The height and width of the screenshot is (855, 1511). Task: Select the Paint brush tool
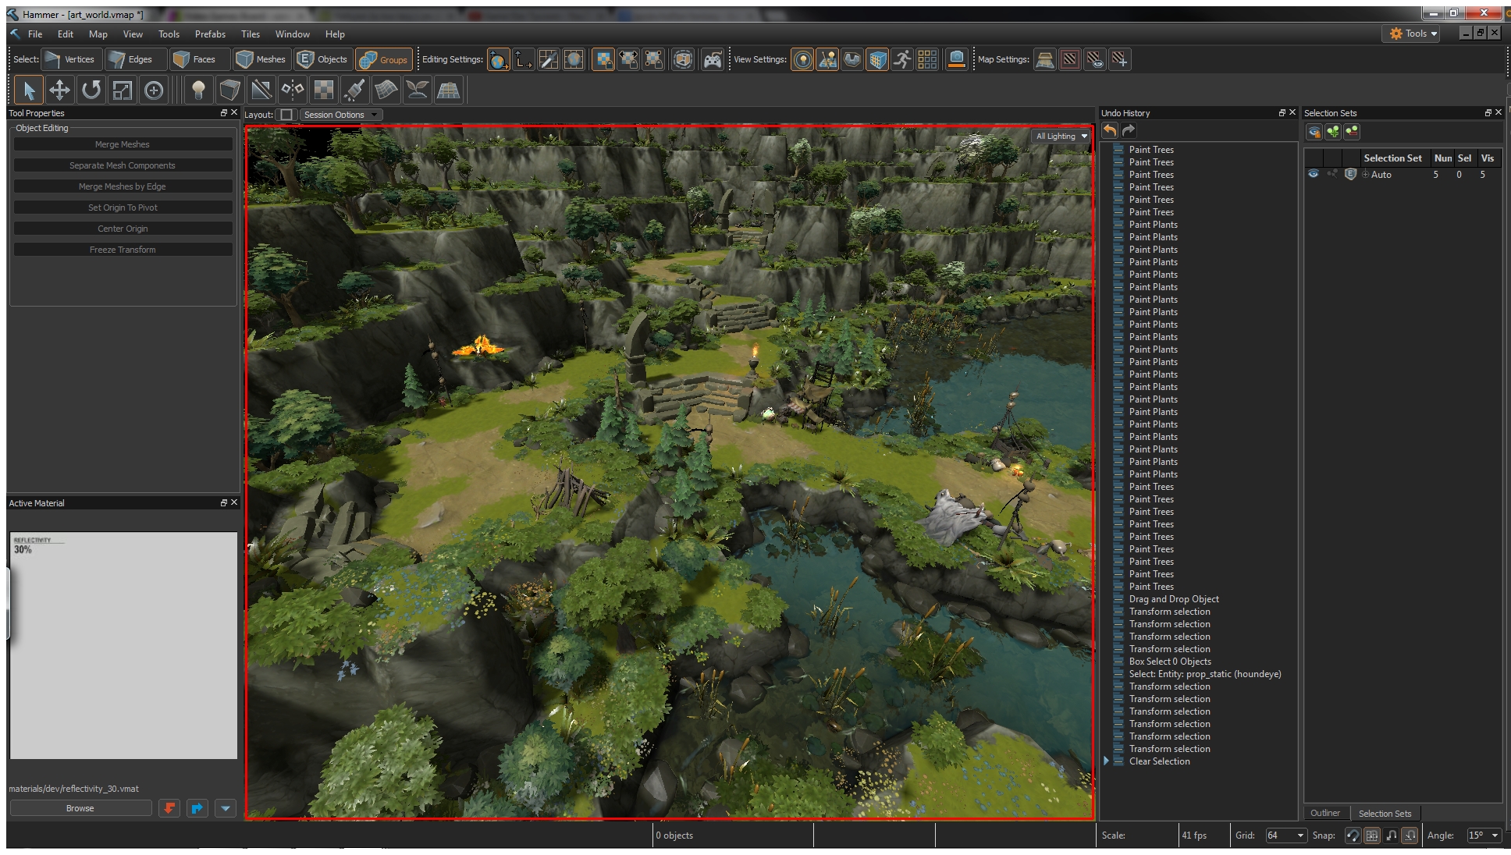pyautogui.click(x=354, y=90)
